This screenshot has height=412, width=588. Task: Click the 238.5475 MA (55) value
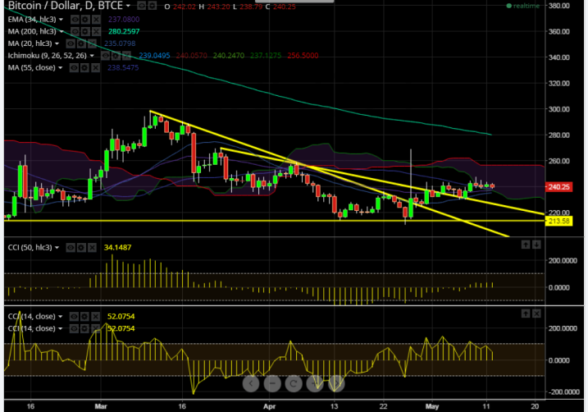[x=123, y=67]
